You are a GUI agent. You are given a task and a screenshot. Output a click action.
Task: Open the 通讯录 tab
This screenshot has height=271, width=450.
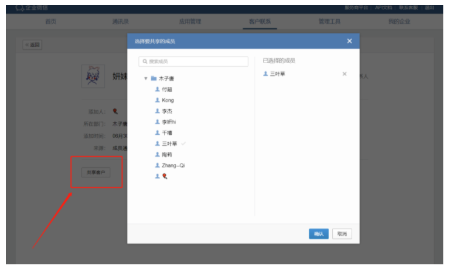point(120,21)
